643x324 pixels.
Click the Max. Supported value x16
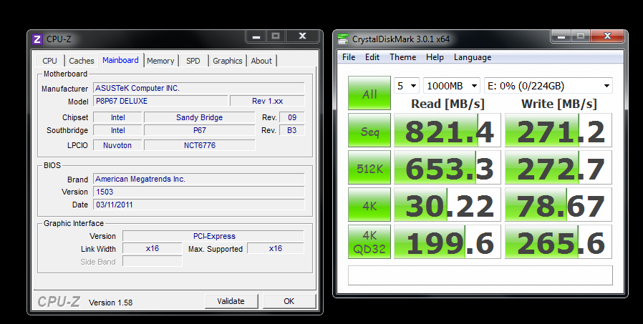[276, 248]
